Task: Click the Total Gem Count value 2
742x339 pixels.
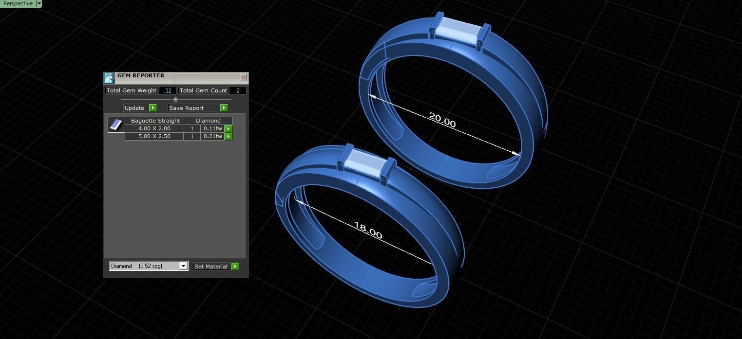Action: pos(238,91)
